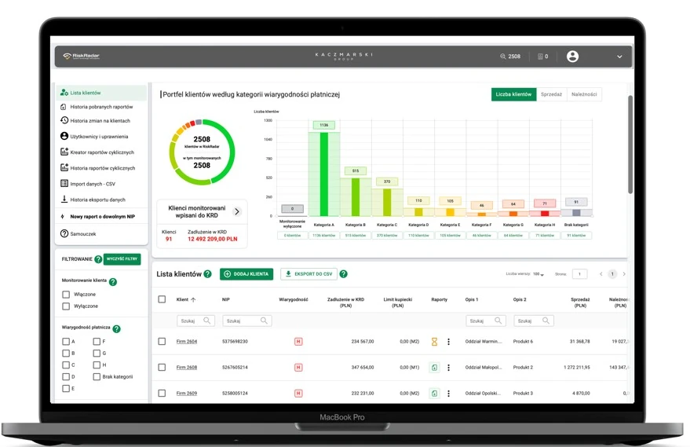Click help icon next to Lista klientów

[x=208, y=274]
